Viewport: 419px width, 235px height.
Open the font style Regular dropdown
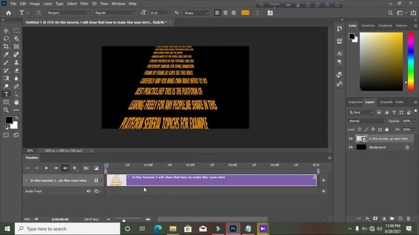pos(116,13)
